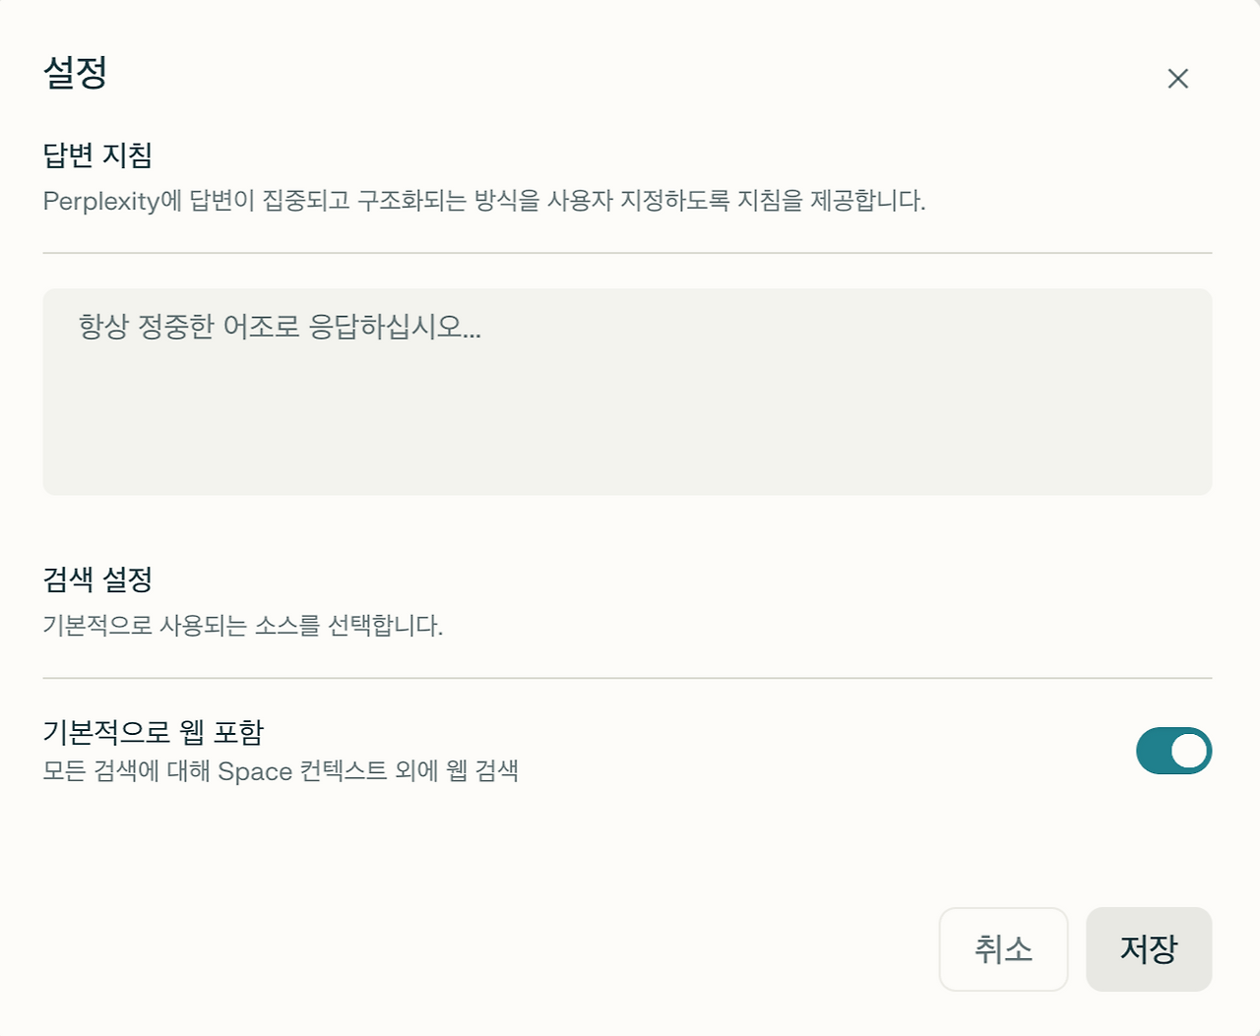Enable Space-only search by clicking the toggle
This screenshot has height=1036, width=1260.
tap(1173, 750)
